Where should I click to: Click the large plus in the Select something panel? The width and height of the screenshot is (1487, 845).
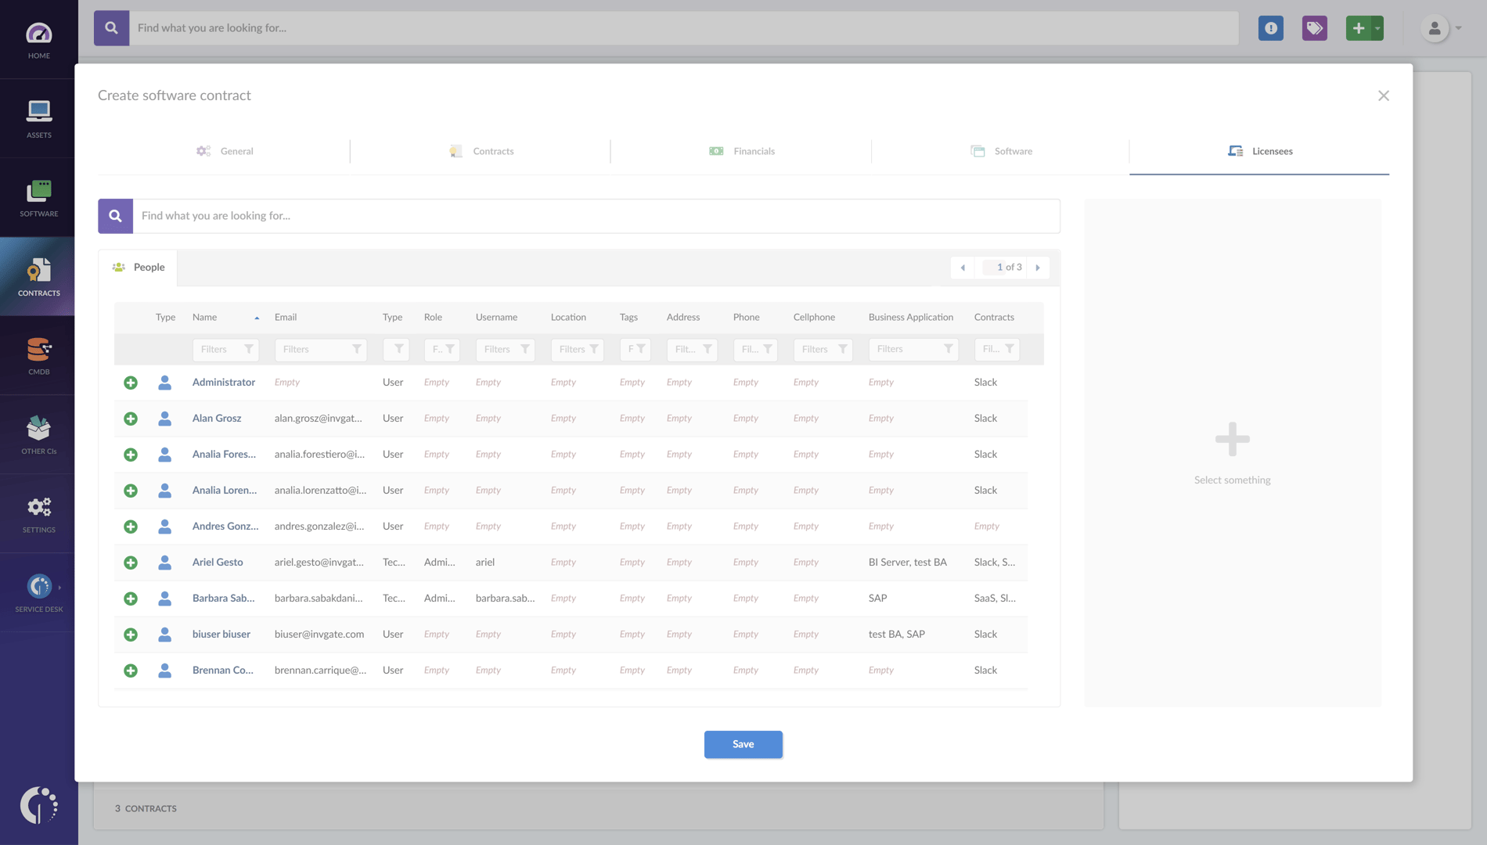coord(1232,440)
